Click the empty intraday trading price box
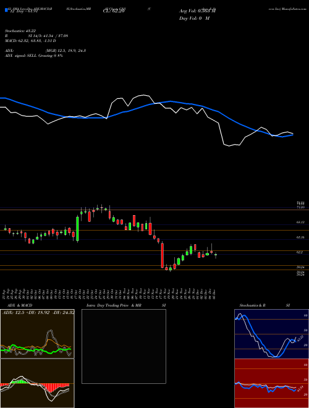Viewport: 309px width, 408px height. pos(124,346)
